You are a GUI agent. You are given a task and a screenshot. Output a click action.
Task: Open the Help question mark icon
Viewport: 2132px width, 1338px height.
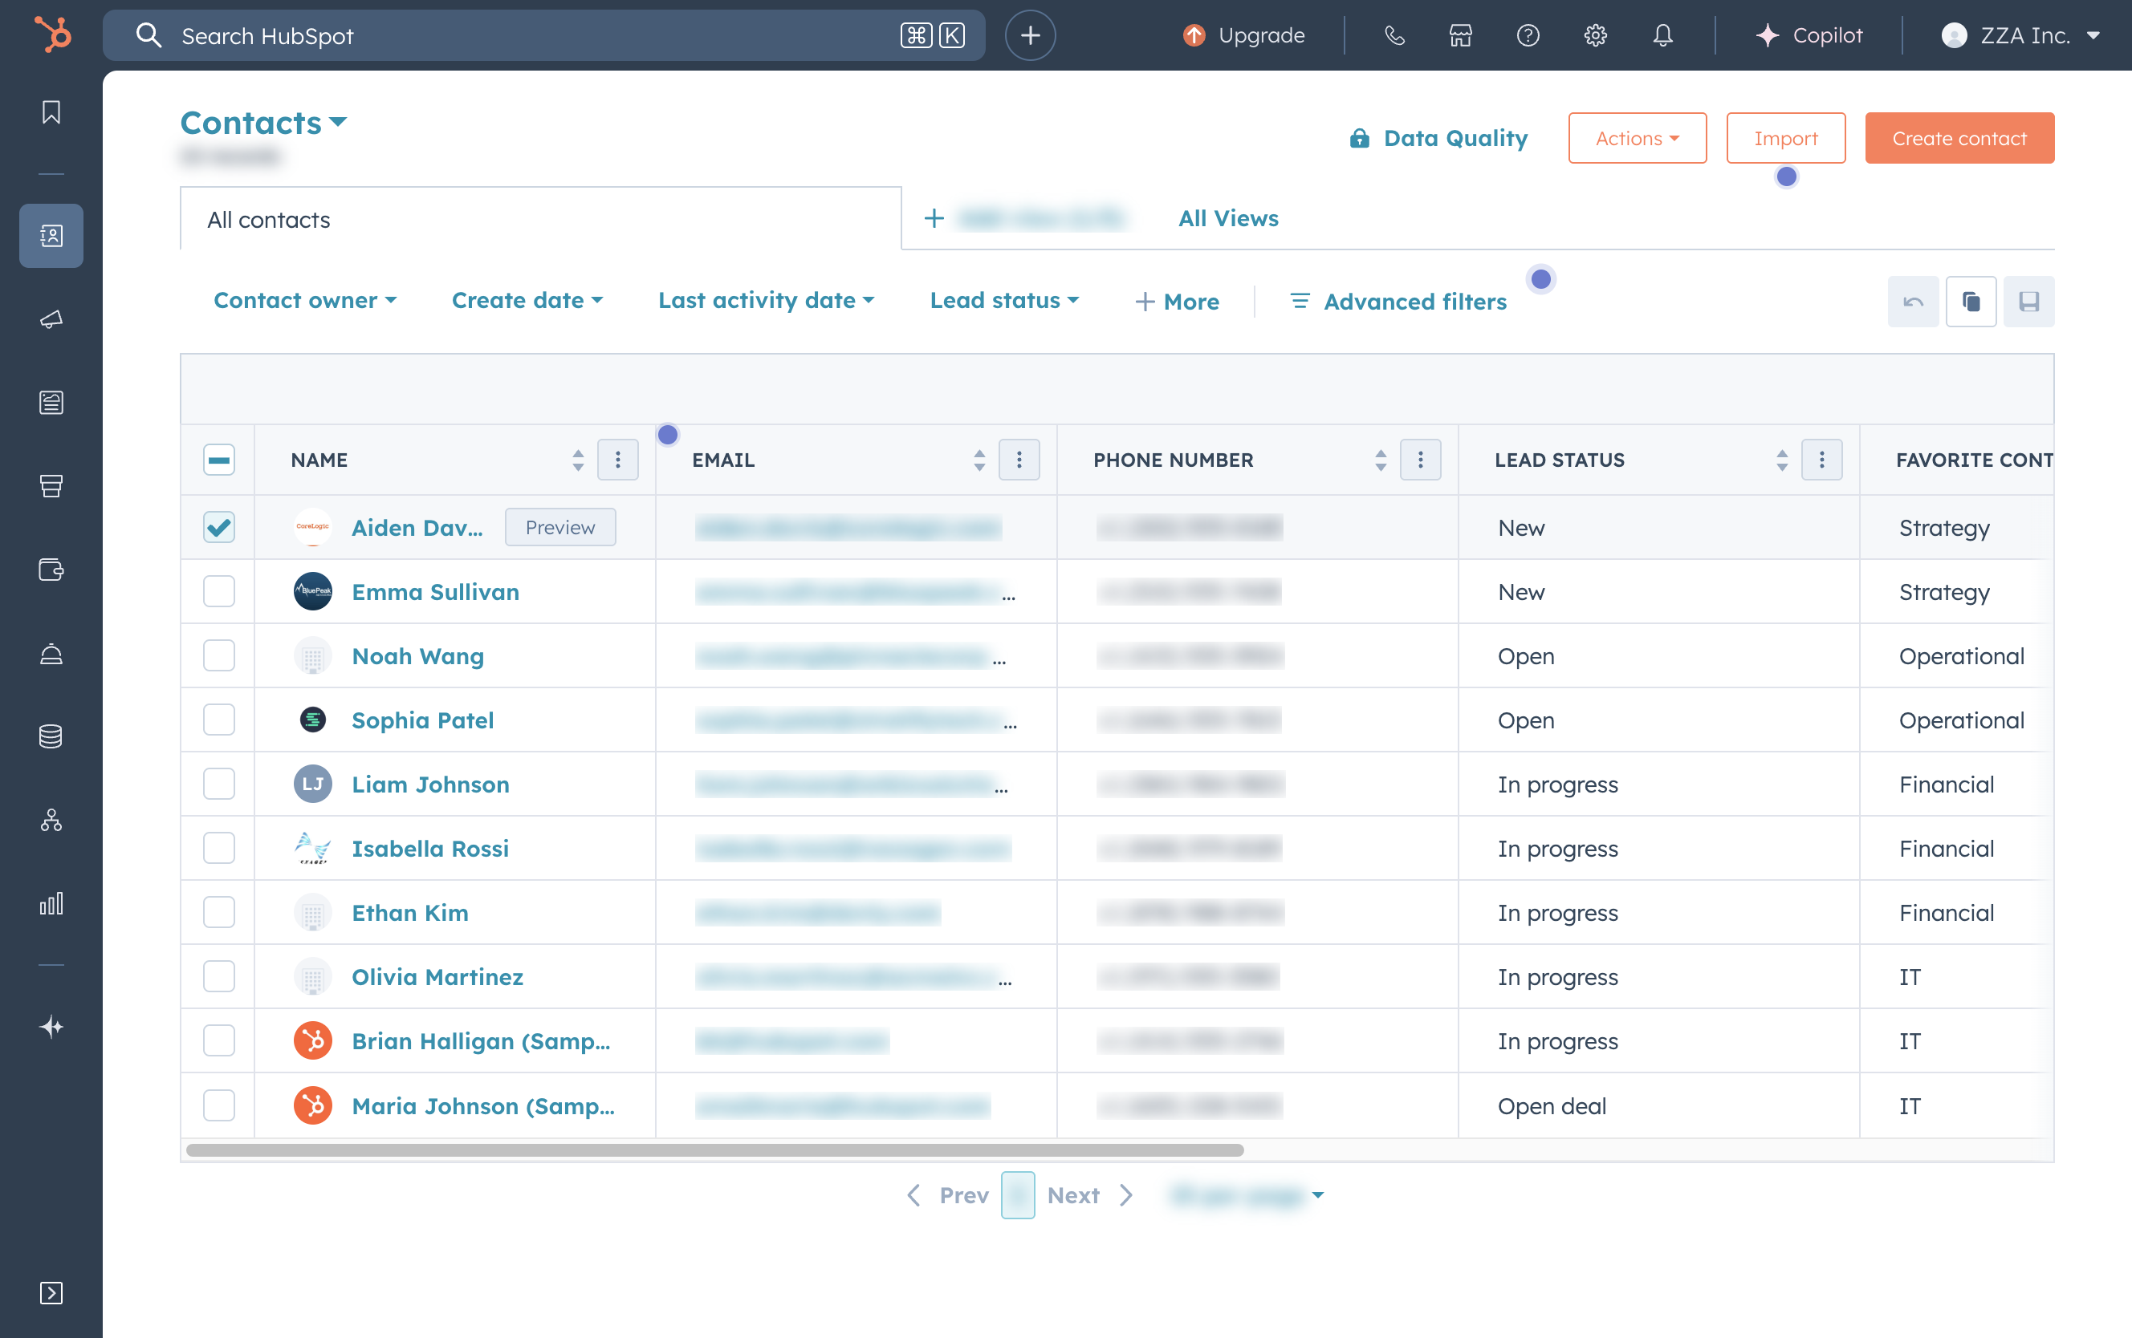pos(1528,35)
